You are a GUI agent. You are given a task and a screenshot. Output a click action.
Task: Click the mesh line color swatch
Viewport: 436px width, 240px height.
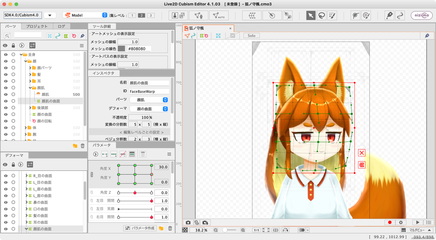[121, 49]
